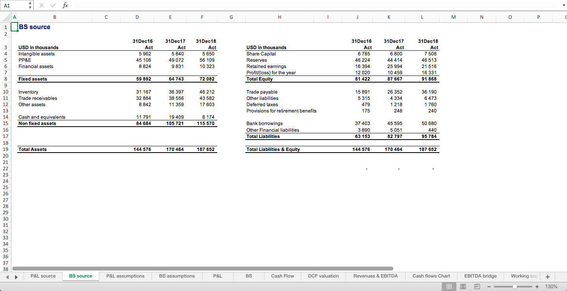Click the Name Box stepper arrows
This screenshot has width=567, height=291.
click(30, 5)
